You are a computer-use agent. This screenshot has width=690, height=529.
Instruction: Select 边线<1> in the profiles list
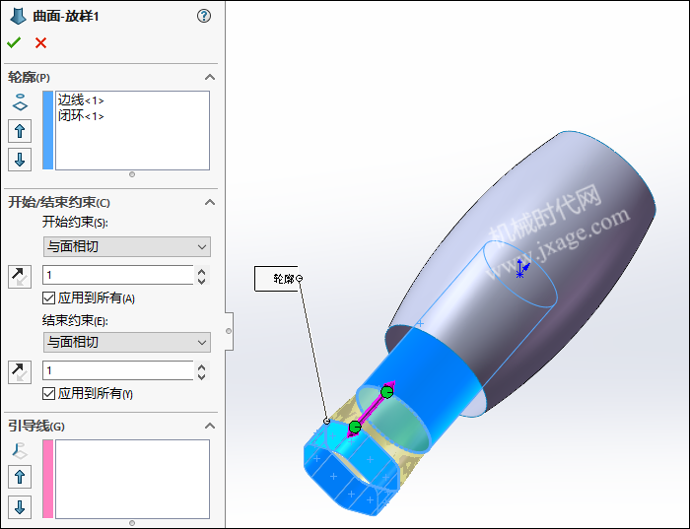[x=81, y=100]
